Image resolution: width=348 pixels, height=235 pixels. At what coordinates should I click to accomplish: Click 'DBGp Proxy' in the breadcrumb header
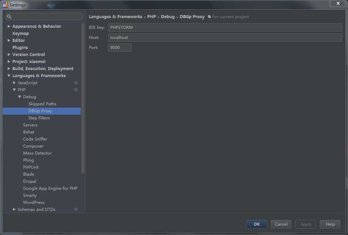coord(192,17)
